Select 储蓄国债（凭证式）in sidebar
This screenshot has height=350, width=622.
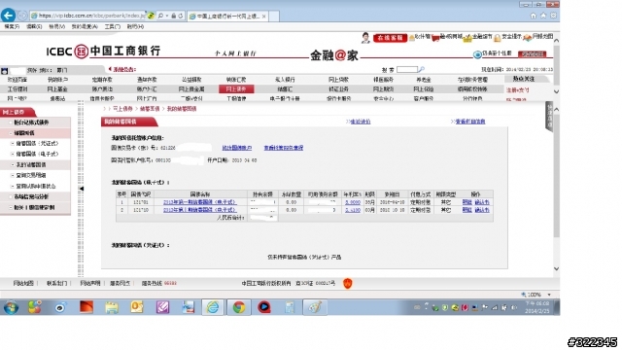(37, 144)
